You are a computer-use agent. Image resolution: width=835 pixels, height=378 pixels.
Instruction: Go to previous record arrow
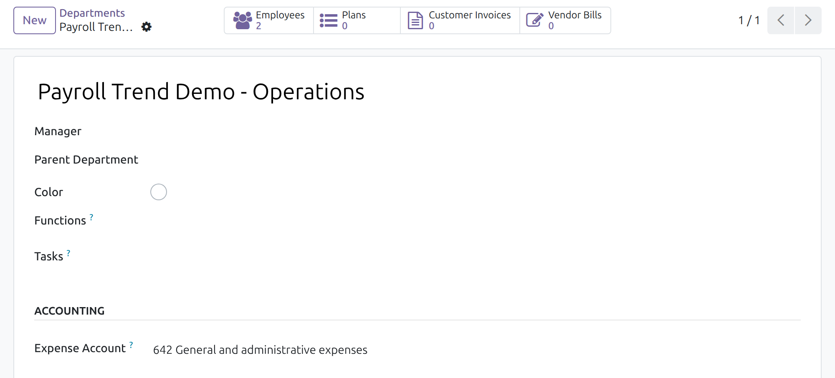point(781,20)
